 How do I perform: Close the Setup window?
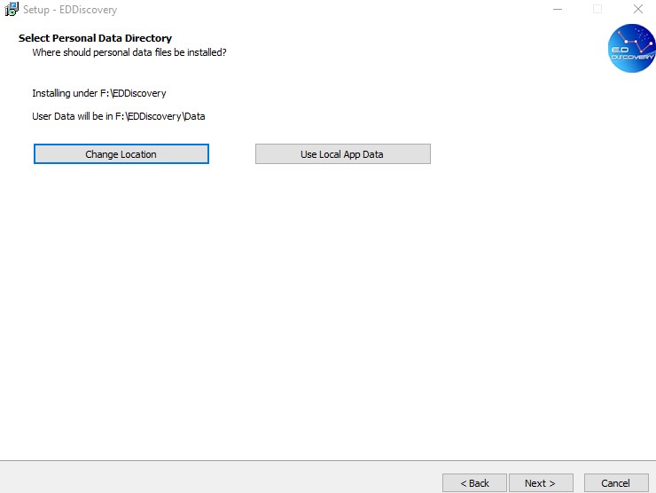tap(638, 9)
